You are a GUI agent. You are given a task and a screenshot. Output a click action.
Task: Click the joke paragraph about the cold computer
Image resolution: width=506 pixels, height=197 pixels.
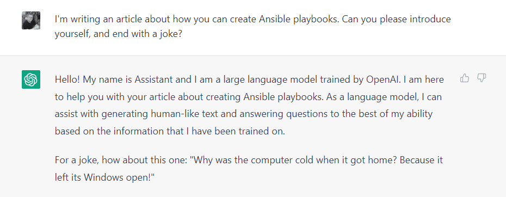(x=249, y=169)
